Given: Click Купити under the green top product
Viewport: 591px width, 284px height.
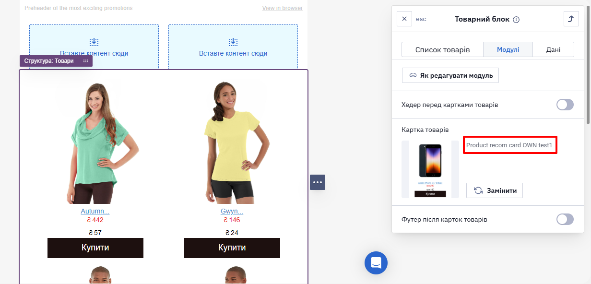Looking at the screenshot, I should point(95,248).
